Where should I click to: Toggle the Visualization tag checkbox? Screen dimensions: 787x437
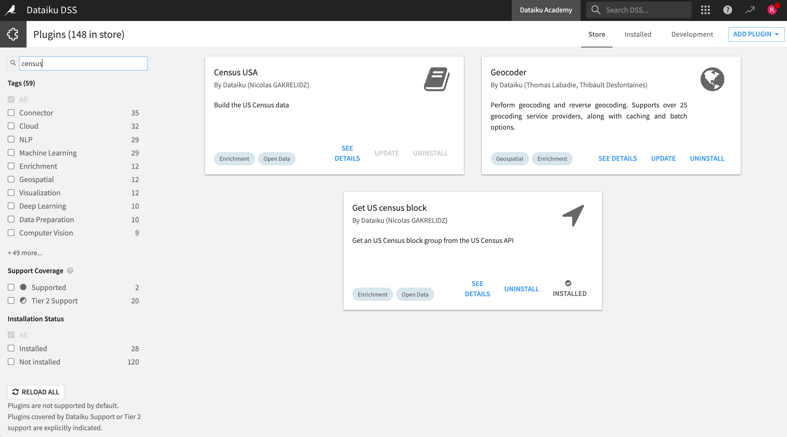tap(11, 193)
